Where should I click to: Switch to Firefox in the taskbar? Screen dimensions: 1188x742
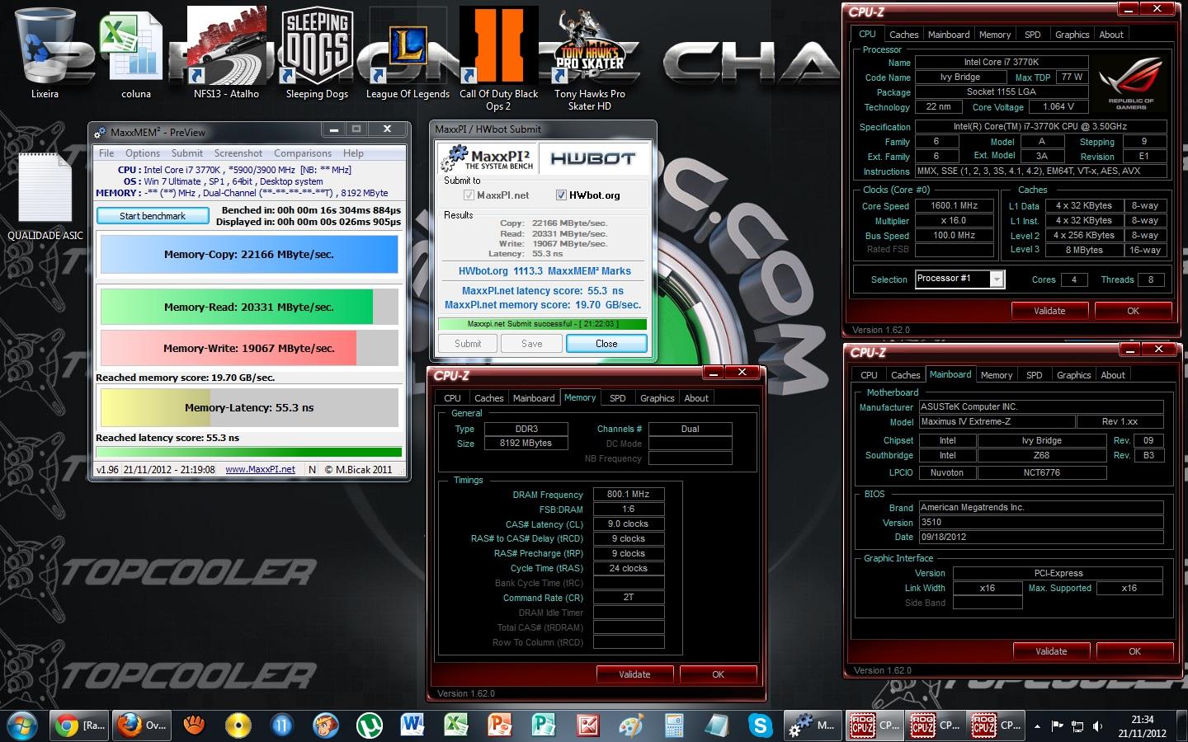click(x=142, y=726)
